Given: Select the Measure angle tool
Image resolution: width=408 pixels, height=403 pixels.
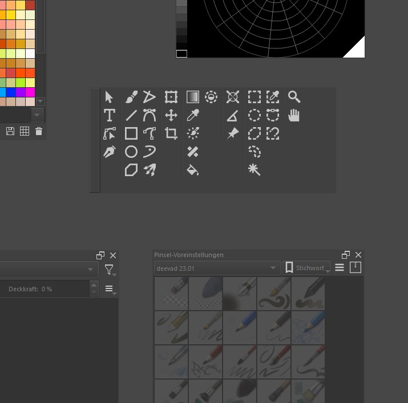Looking at the screenshot, I should [233, 115].
